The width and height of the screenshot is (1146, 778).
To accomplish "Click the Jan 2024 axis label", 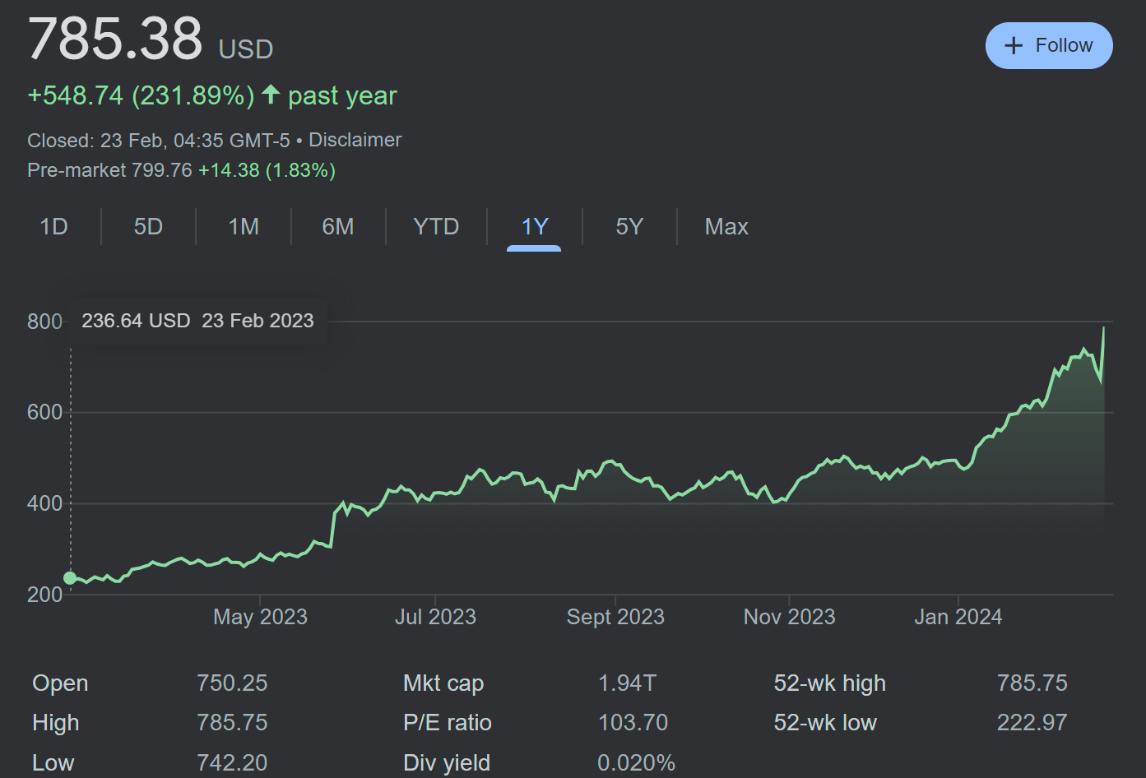I will click(x=958, y=617).
